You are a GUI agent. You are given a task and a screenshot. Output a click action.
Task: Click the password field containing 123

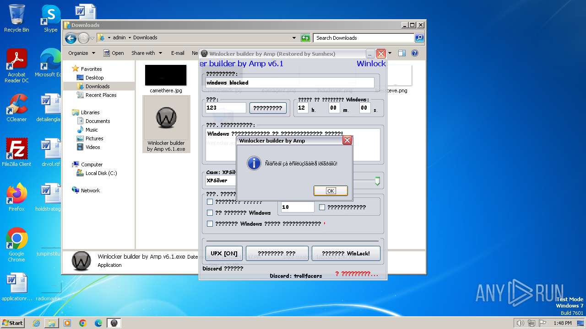226,108
